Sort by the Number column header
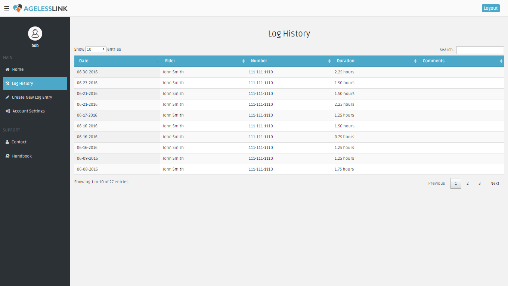This screenshot has width=508, height=286. [259, 61]
